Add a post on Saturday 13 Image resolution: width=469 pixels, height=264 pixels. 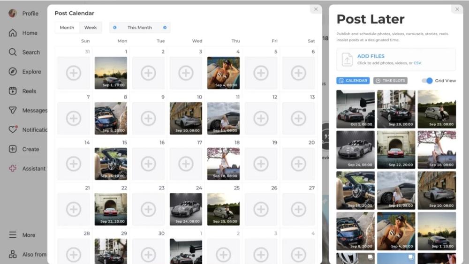[x=298, y=118]
